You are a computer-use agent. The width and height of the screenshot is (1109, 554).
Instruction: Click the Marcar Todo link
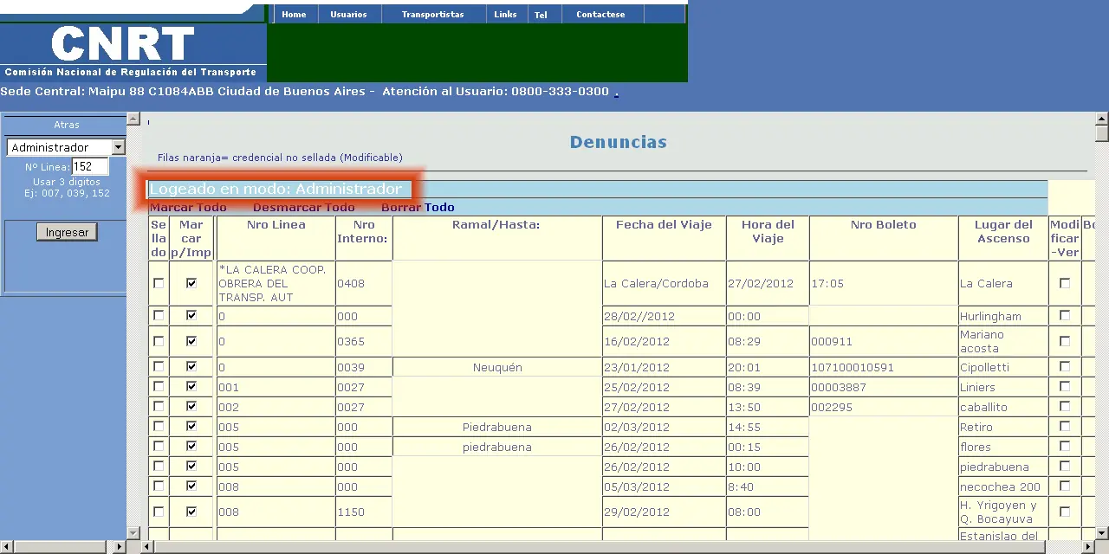pyautogui.click(x=188, y=207)
